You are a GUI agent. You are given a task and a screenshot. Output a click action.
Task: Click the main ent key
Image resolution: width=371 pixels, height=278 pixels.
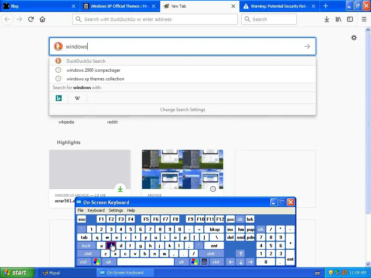pyautogui.click(x=214, y=246)
